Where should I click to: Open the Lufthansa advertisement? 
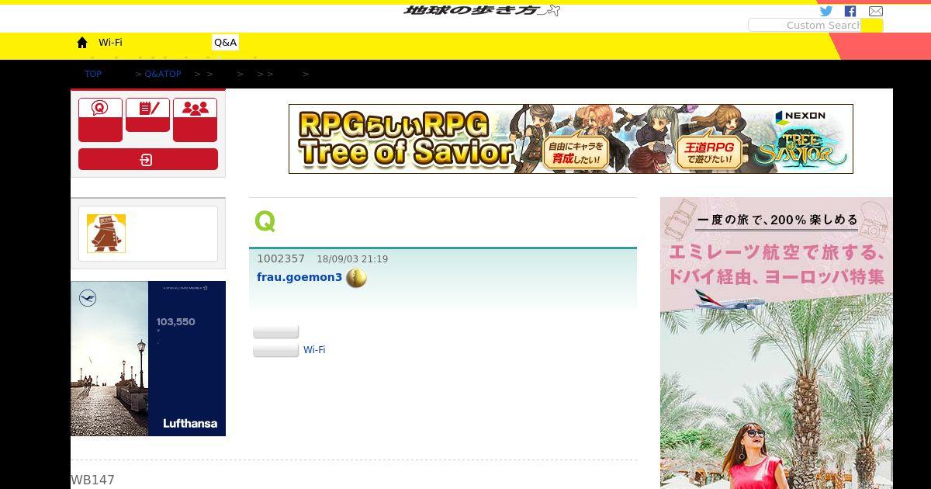tap(148, 359)
